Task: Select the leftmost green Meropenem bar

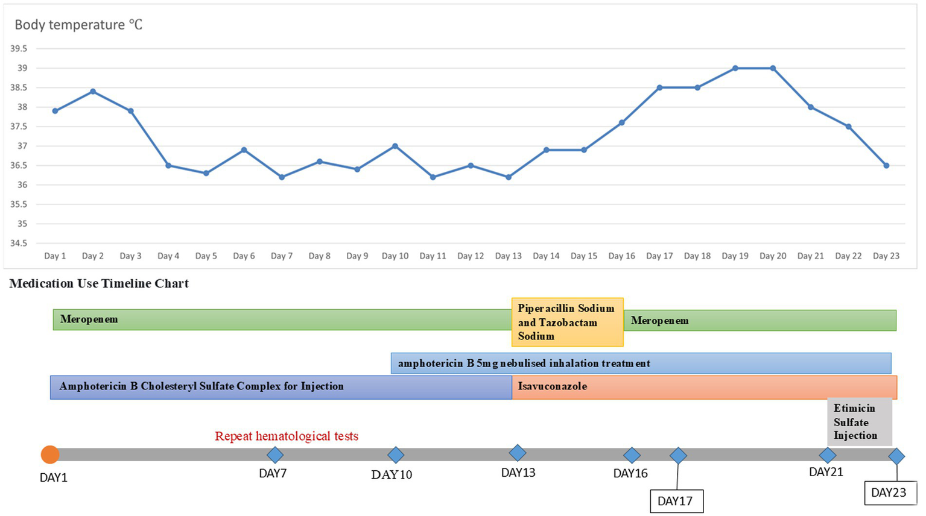Action: [282, 319]
